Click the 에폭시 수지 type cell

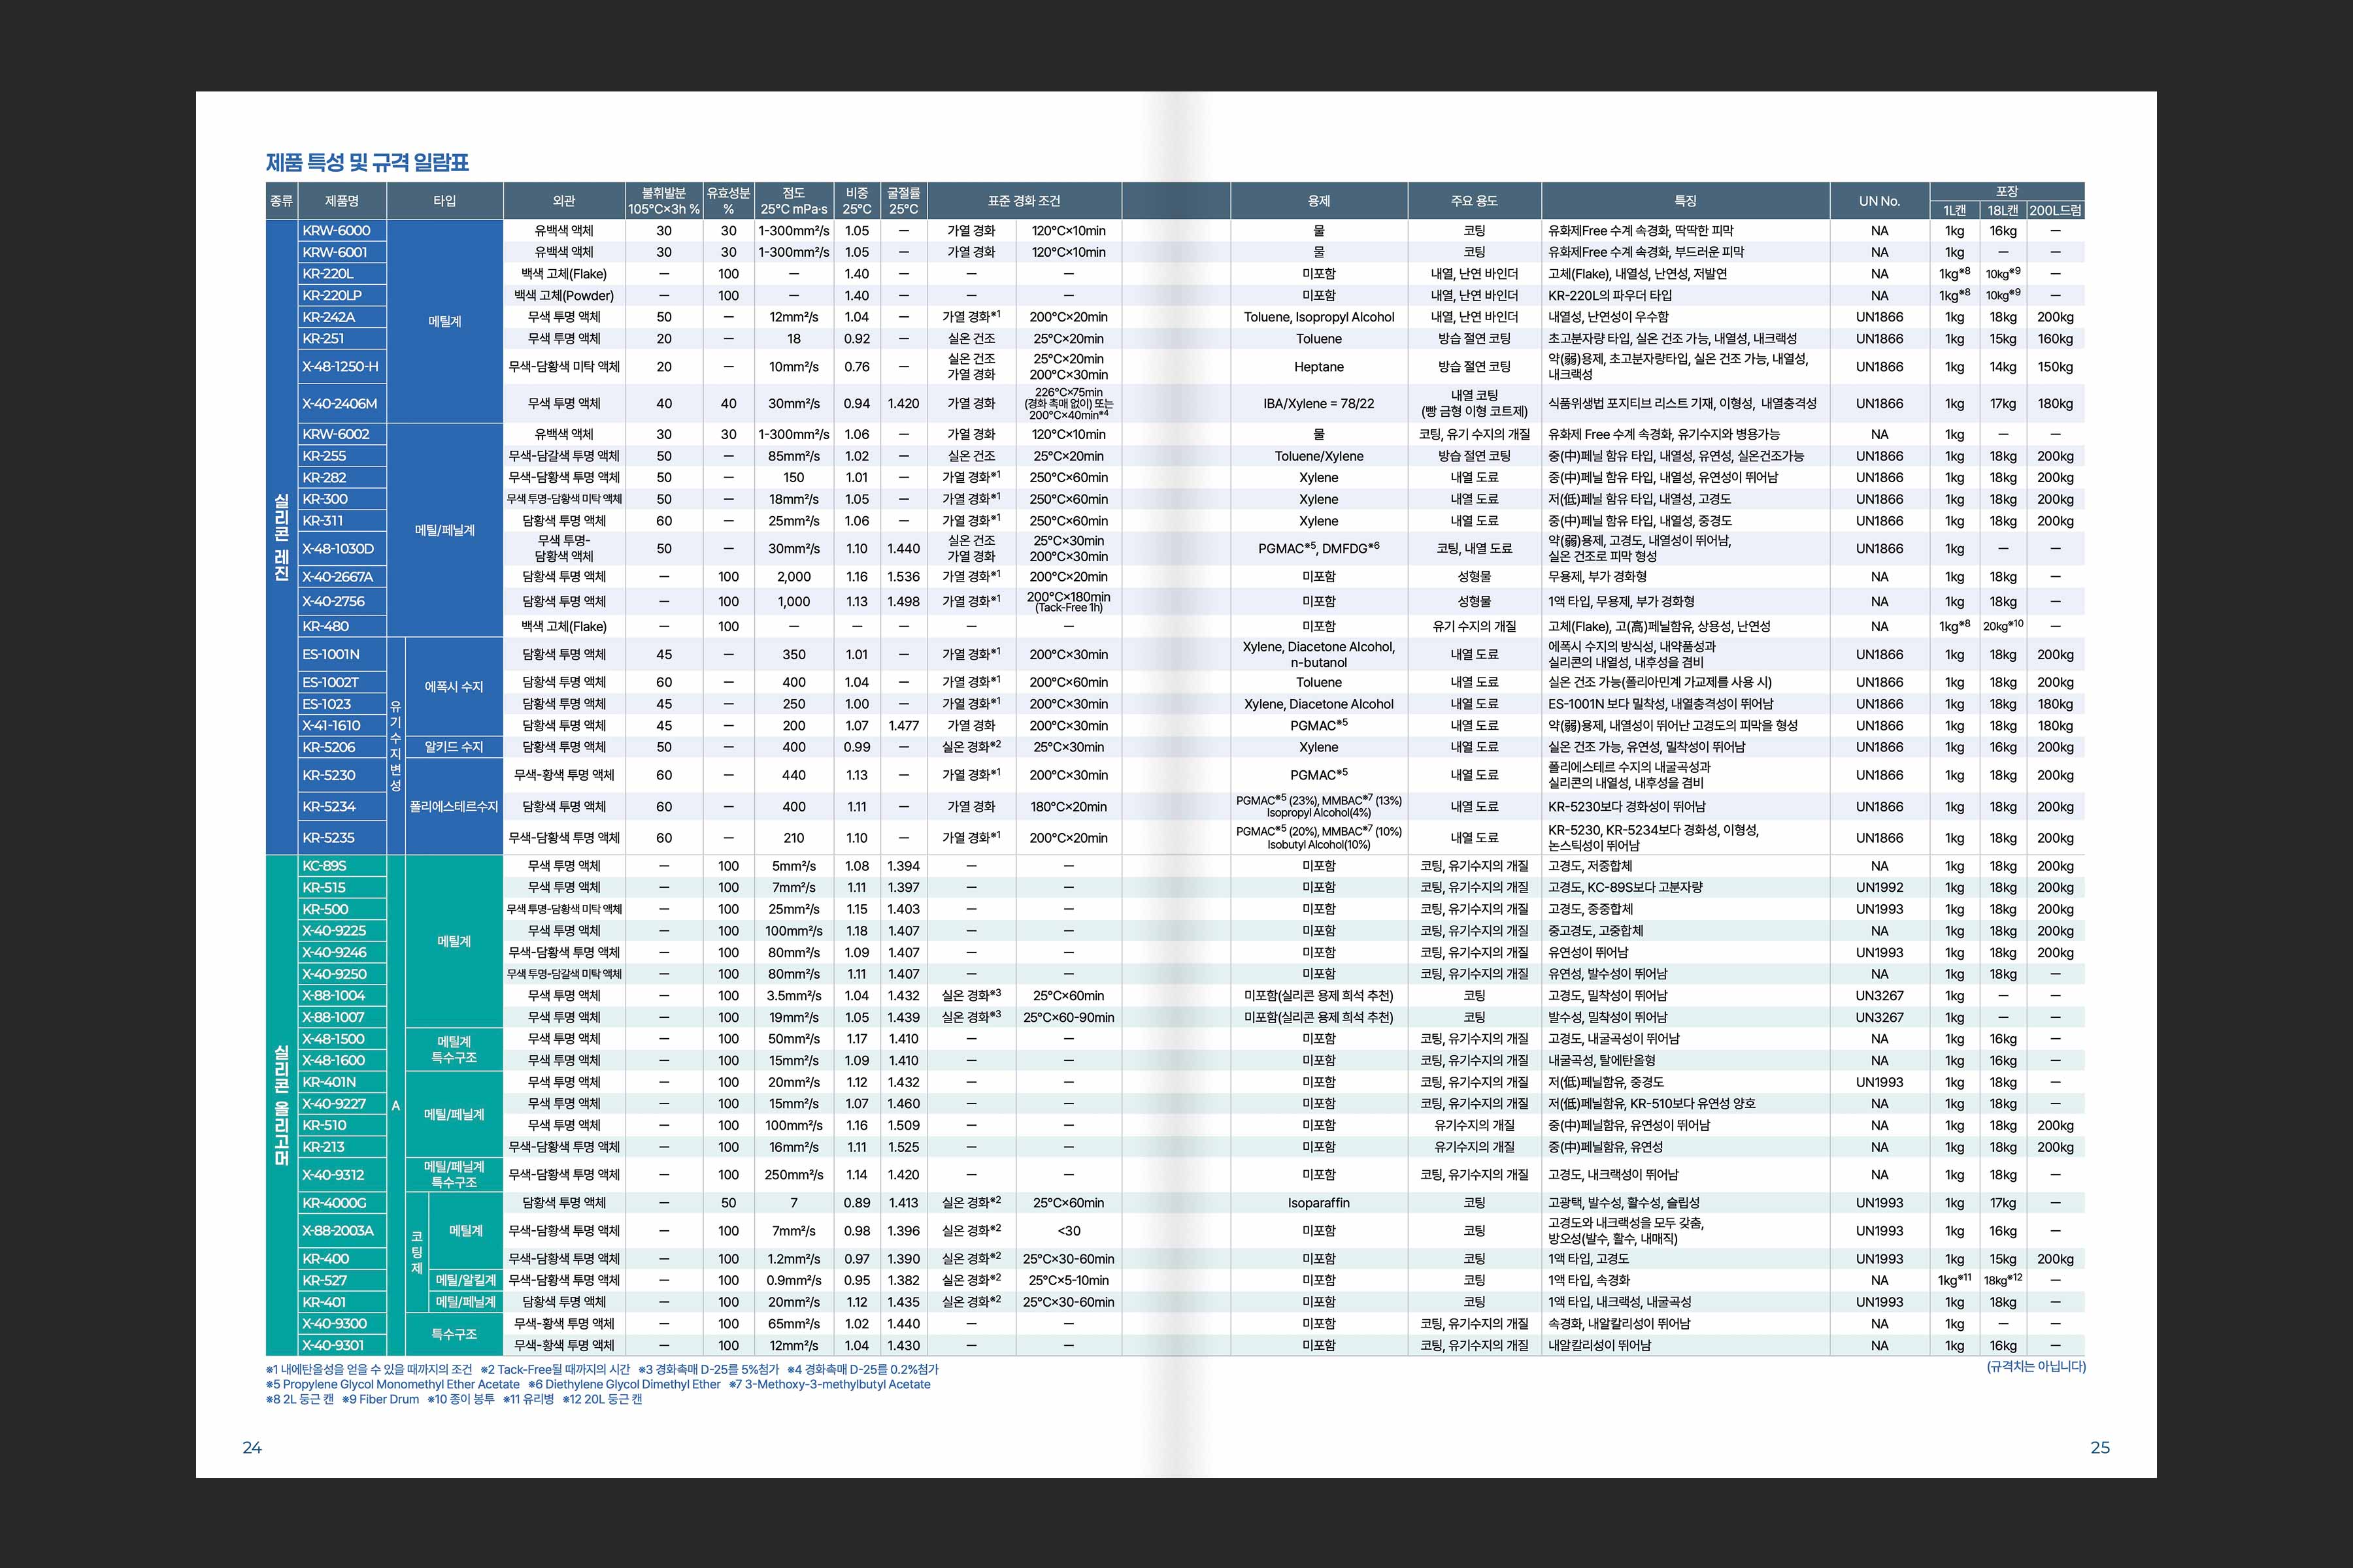point(453,687)
